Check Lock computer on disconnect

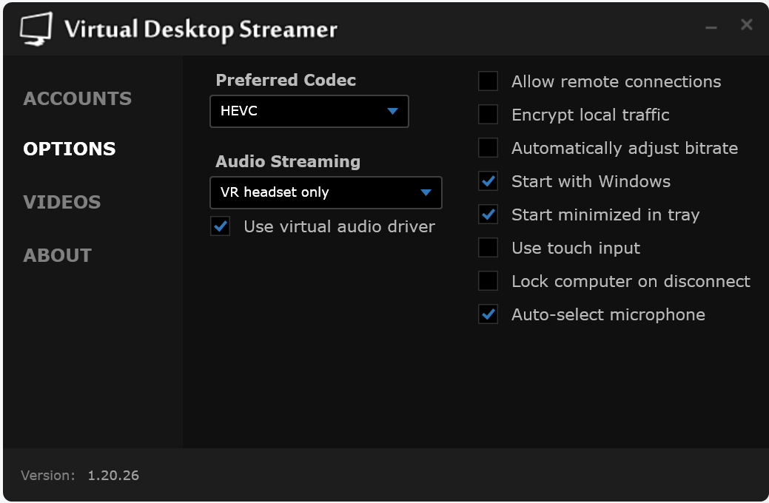(487, 281)
